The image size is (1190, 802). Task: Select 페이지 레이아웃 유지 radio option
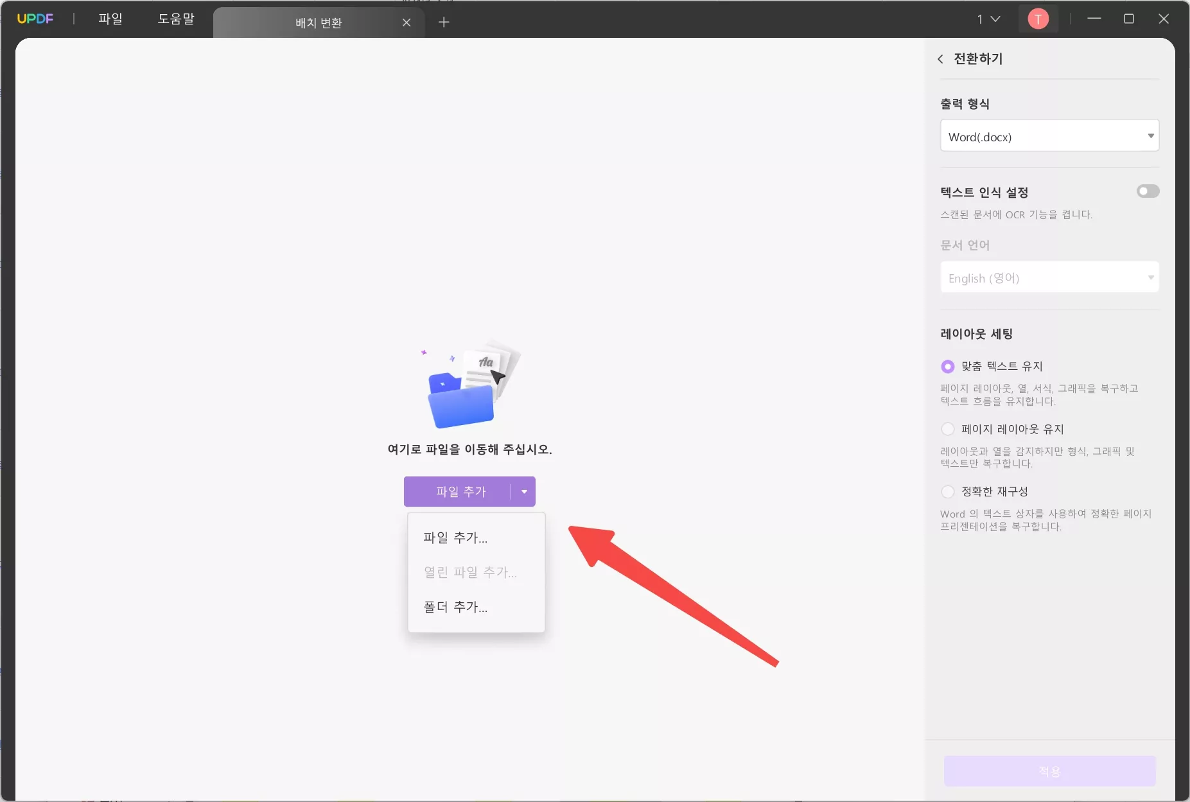(x=948, y=429)
